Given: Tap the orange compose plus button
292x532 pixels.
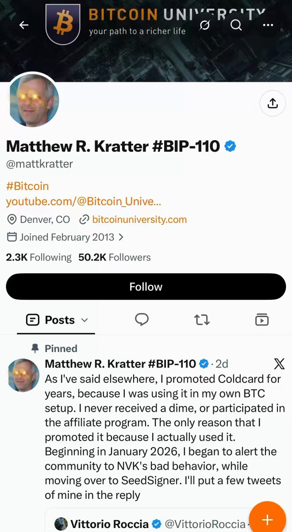Looking at the screenshot, I should tap(268, 519).
